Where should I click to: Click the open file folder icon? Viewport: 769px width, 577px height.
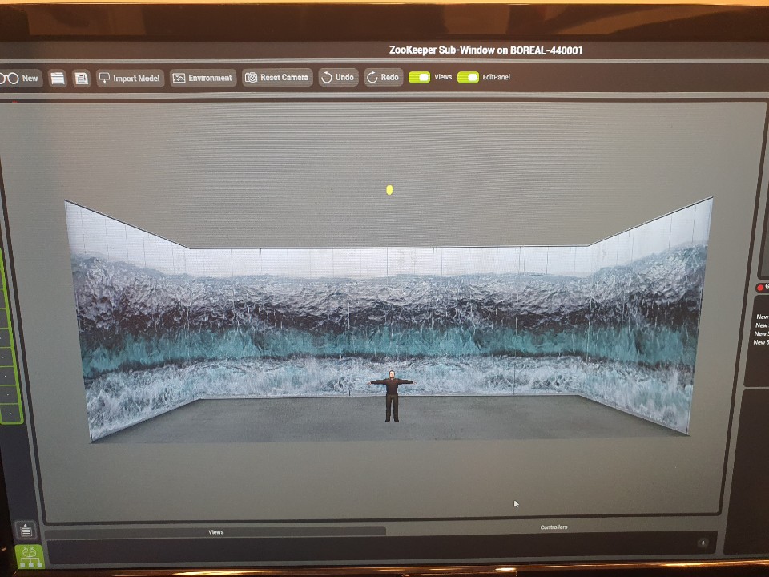point(57,78)
